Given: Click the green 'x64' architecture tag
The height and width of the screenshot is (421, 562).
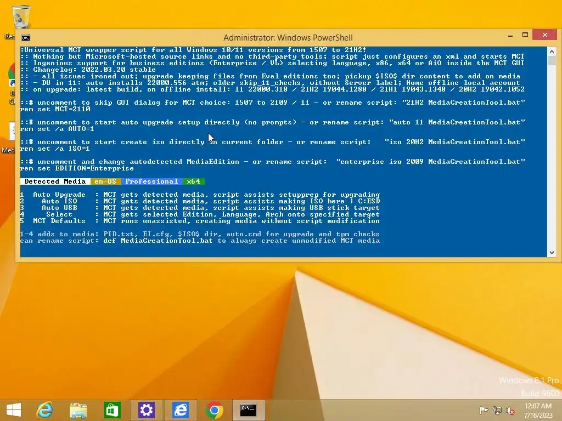Looking at the screenshot, I should 194,181.
